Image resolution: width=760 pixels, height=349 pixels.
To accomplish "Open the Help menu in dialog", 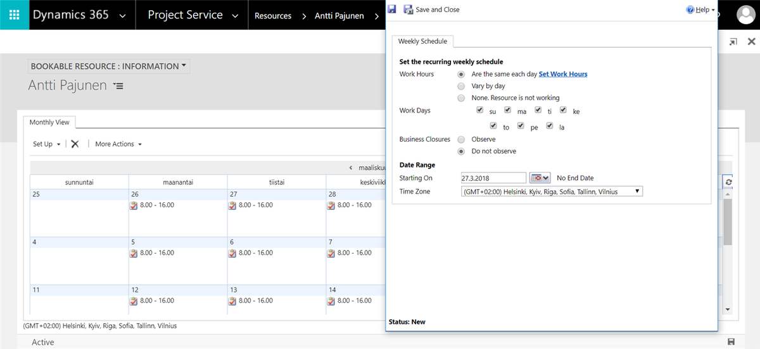I will [x=700, y=10].
